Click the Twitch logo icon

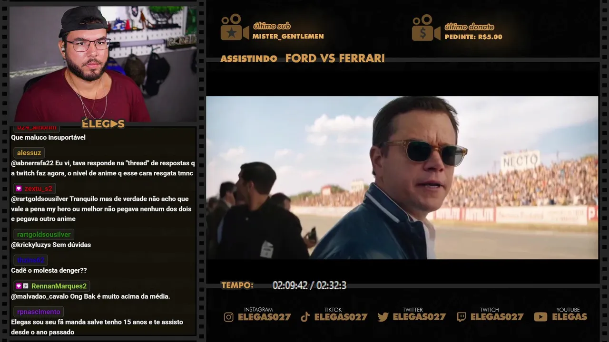(462, 317)
